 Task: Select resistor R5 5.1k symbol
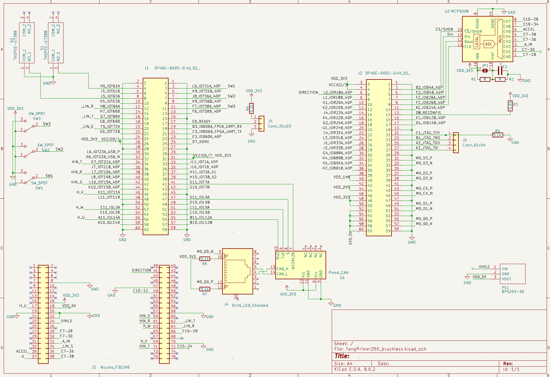497,135
